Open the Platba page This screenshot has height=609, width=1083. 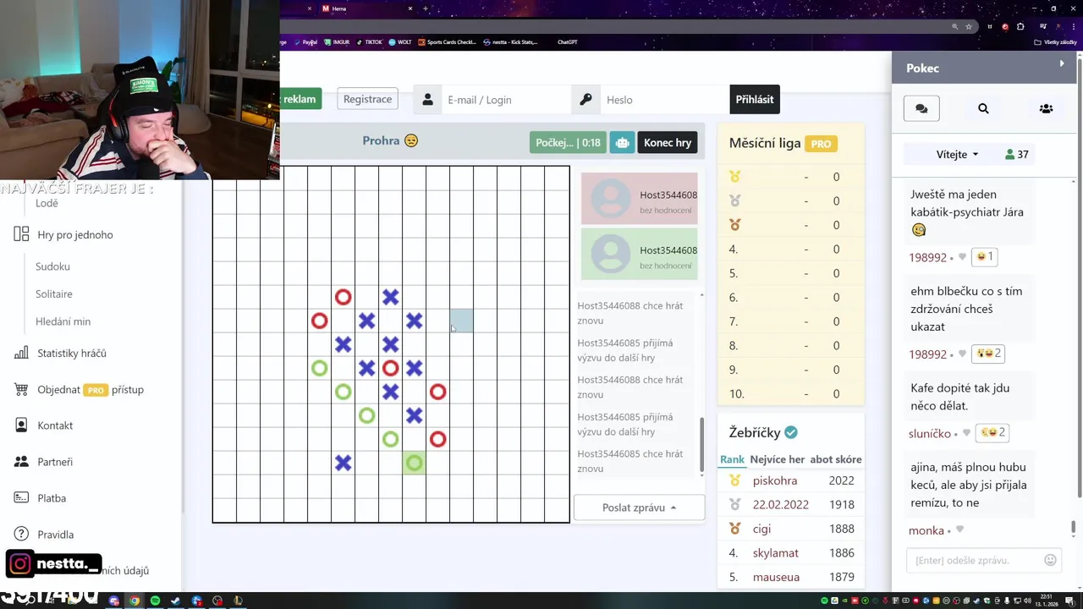pyautogui.click(x=52, y=498)
